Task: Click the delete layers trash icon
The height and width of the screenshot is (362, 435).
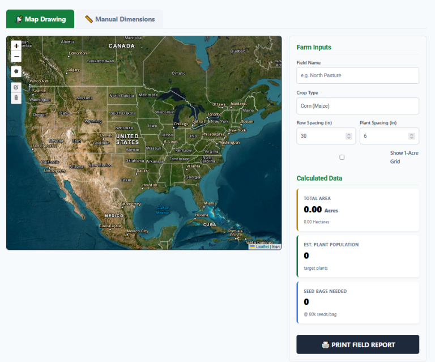Action: [16, 97]
